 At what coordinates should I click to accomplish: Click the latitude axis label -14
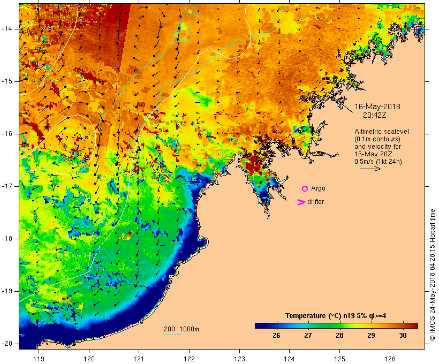pos(6,29)
